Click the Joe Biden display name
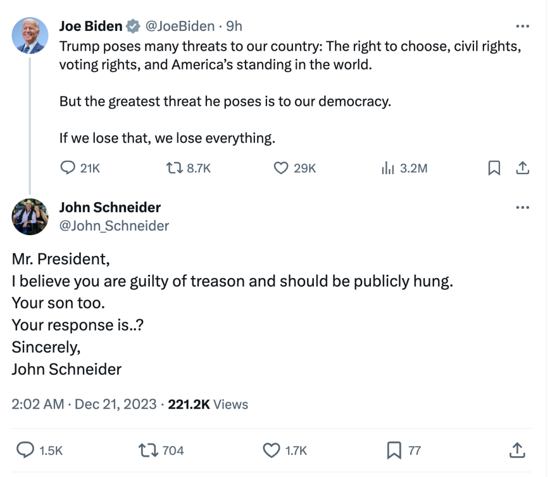Viewport: 550px width, 477px height. click(91, 26)
